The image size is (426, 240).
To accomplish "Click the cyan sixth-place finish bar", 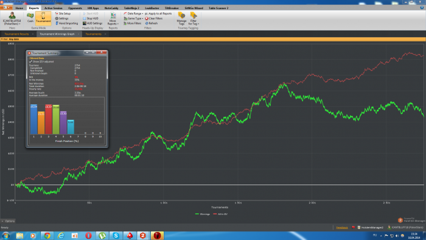I will pyautogui.click(x=71, y=127).
